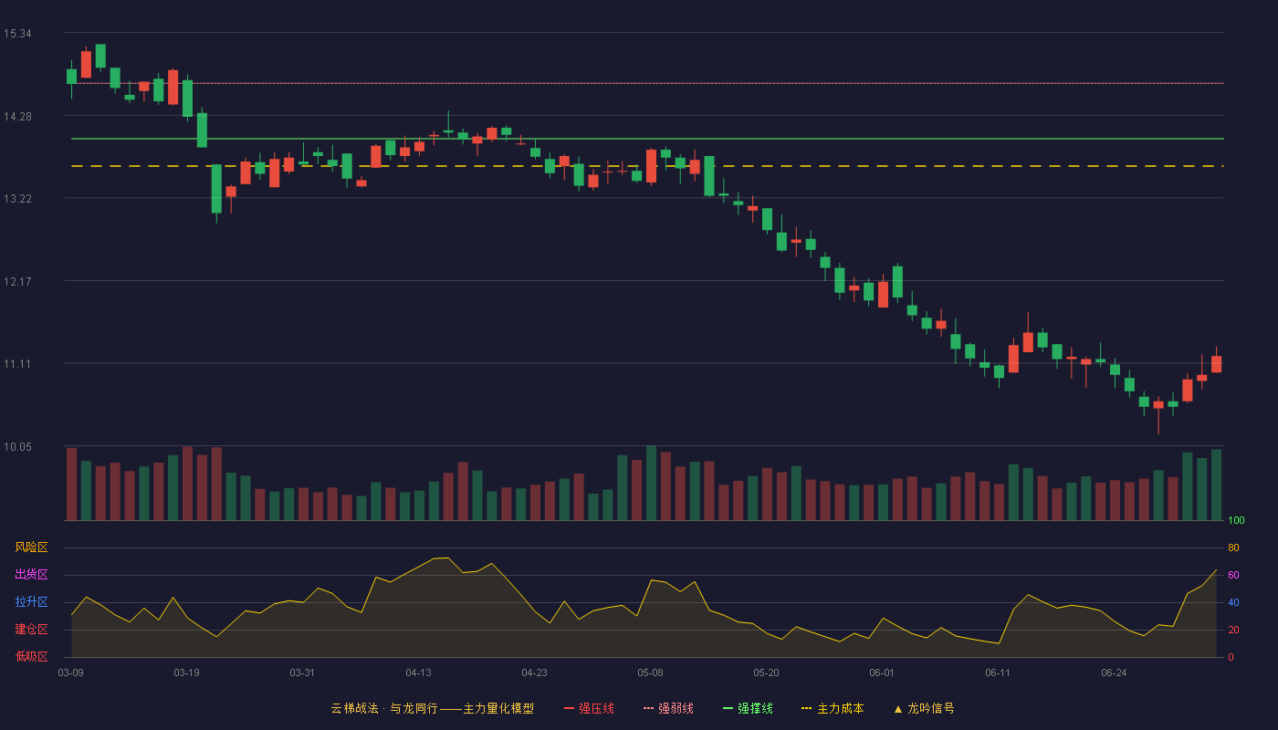Click the 06-11 date label
1278x730 pixels.
pyautogui.click(x=998, y=673)
